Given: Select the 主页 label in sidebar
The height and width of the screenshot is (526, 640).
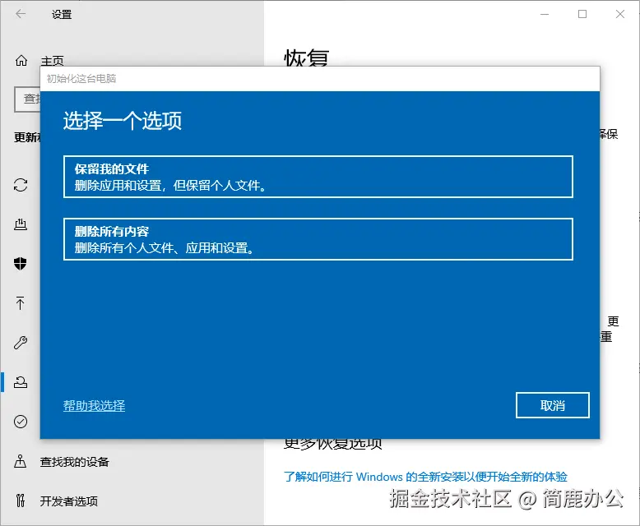Looking at the screenshot, I should click(52, 61).
